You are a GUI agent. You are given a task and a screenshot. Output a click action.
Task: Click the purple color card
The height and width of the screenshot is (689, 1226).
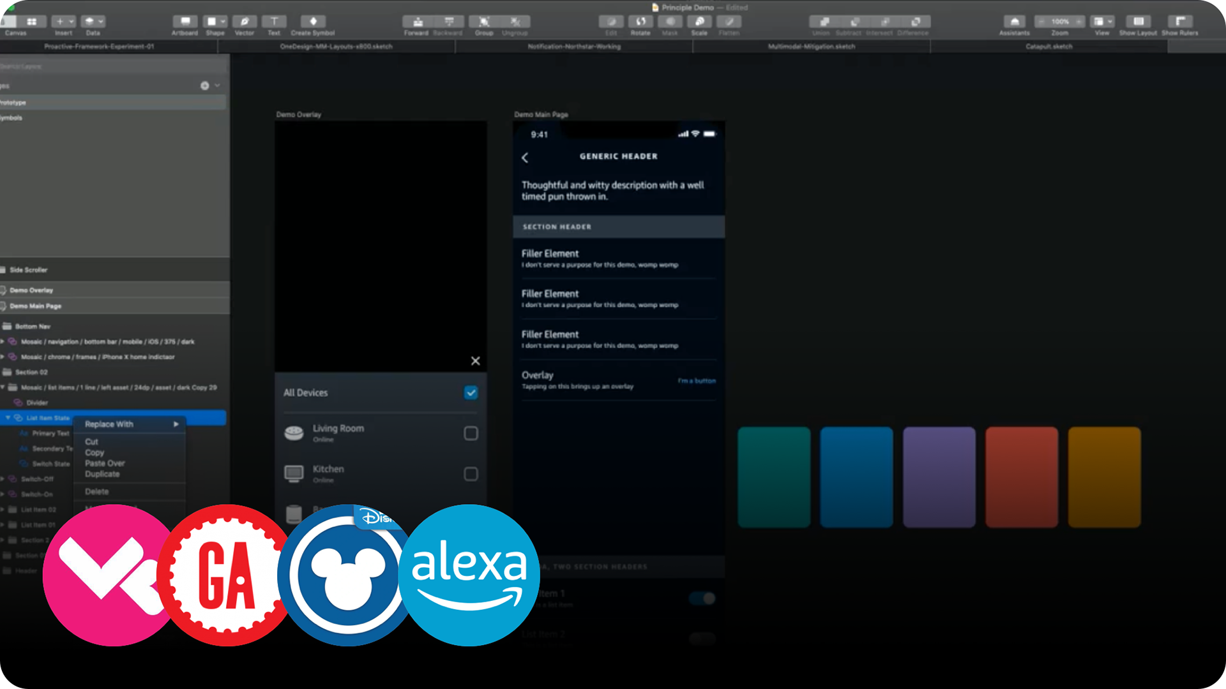(x=939, y=477)
